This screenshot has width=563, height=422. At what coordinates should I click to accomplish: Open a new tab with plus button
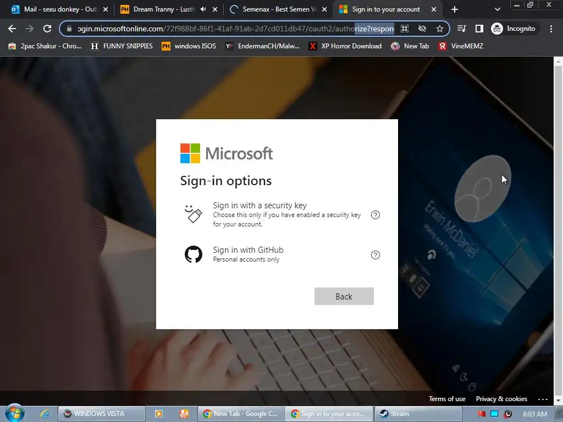click(x=455, y=9)
